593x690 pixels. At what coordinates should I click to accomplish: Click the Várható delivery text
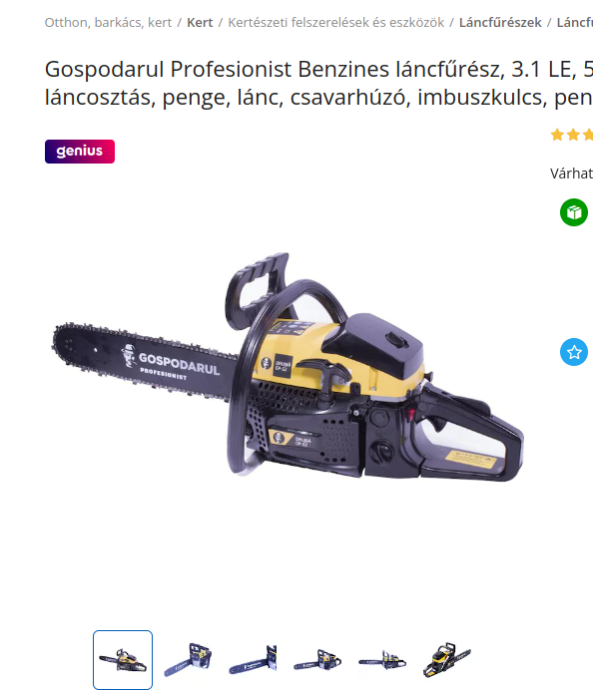tap(571, 173)
